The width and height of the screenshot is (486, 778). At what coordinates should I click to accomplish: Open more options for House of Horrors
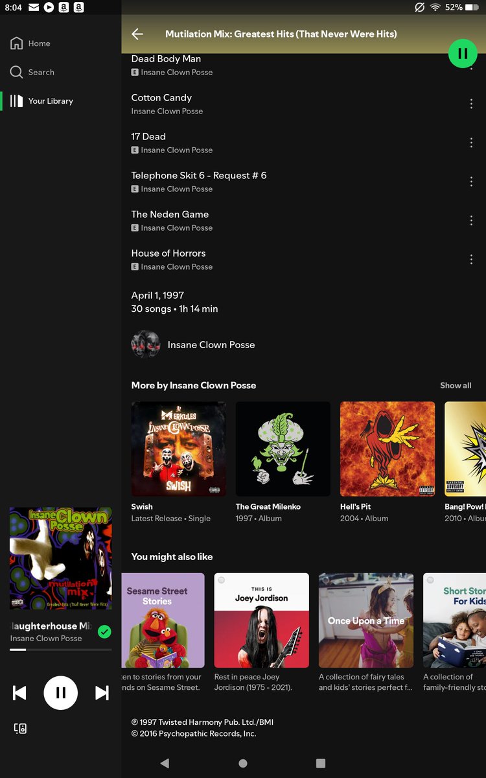[x=471, y=259]
